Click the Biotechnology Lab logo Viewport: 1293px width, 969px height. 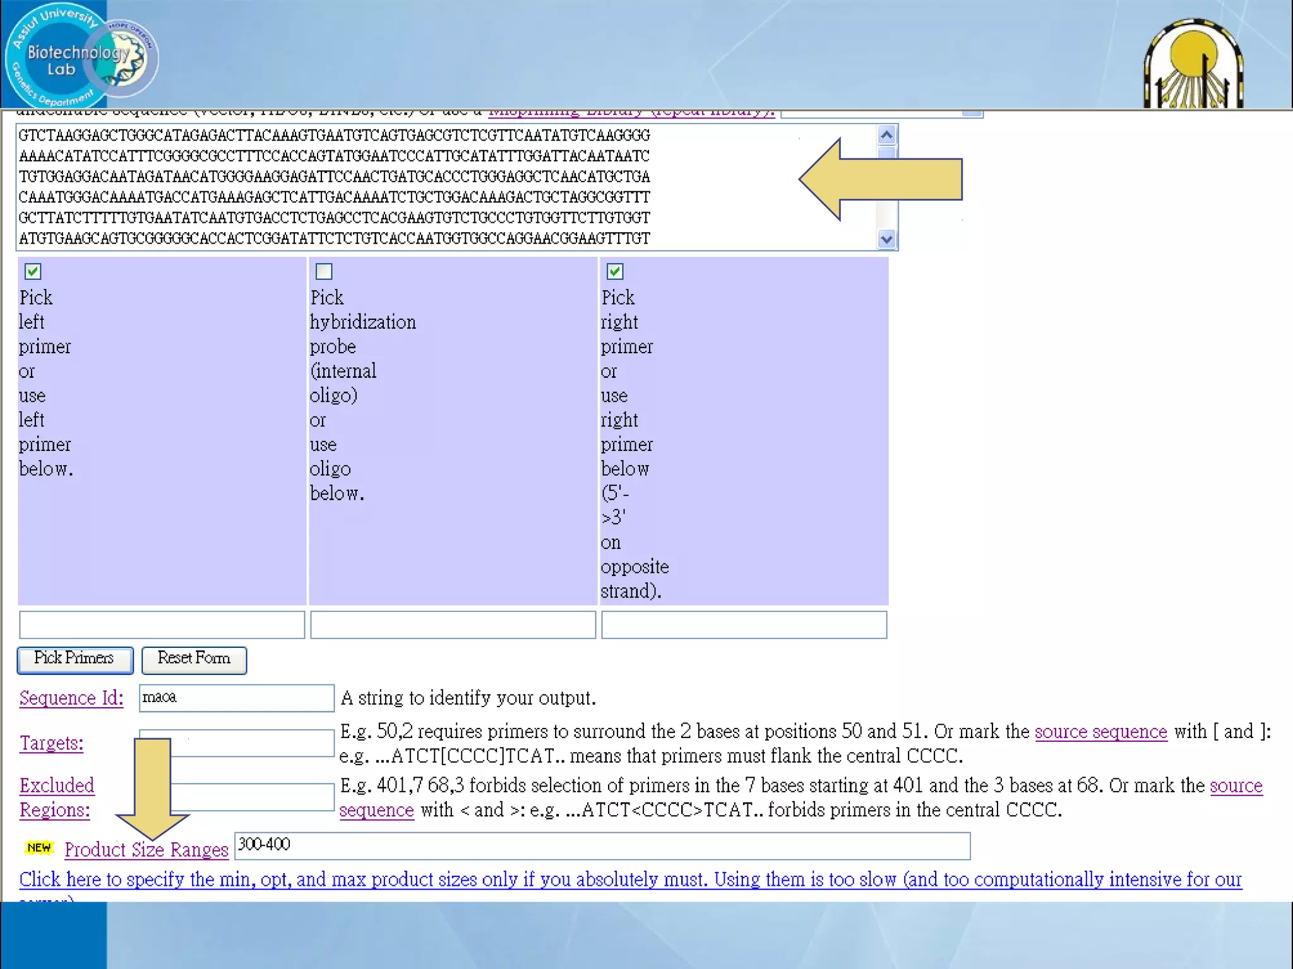point(81,56)
